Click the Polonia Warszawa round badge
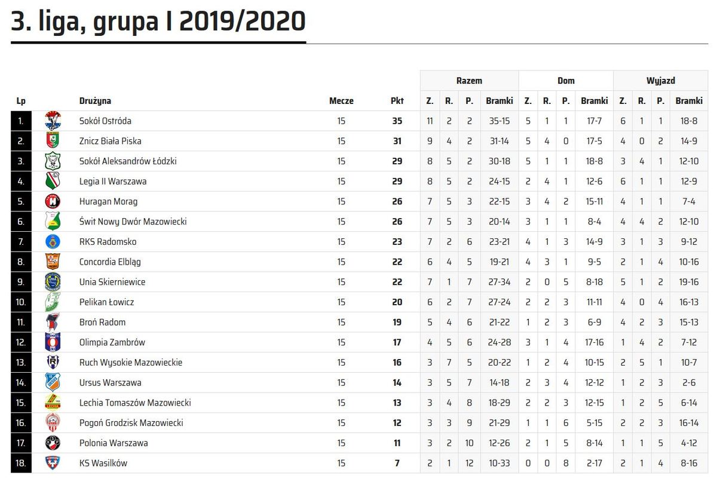The height and width of the screenshot is (494, 717). 53,443
